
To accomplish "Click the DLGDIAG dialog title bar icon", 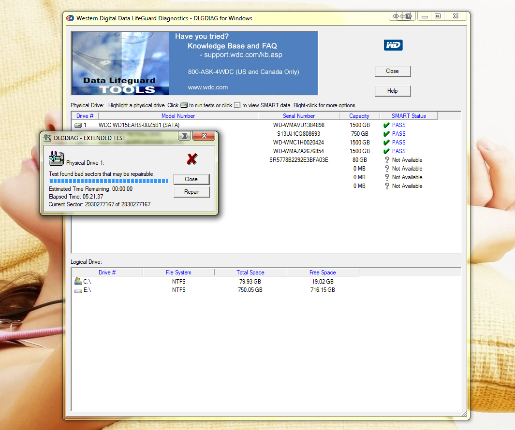I will pyautogui.click(x=47, y=138).
